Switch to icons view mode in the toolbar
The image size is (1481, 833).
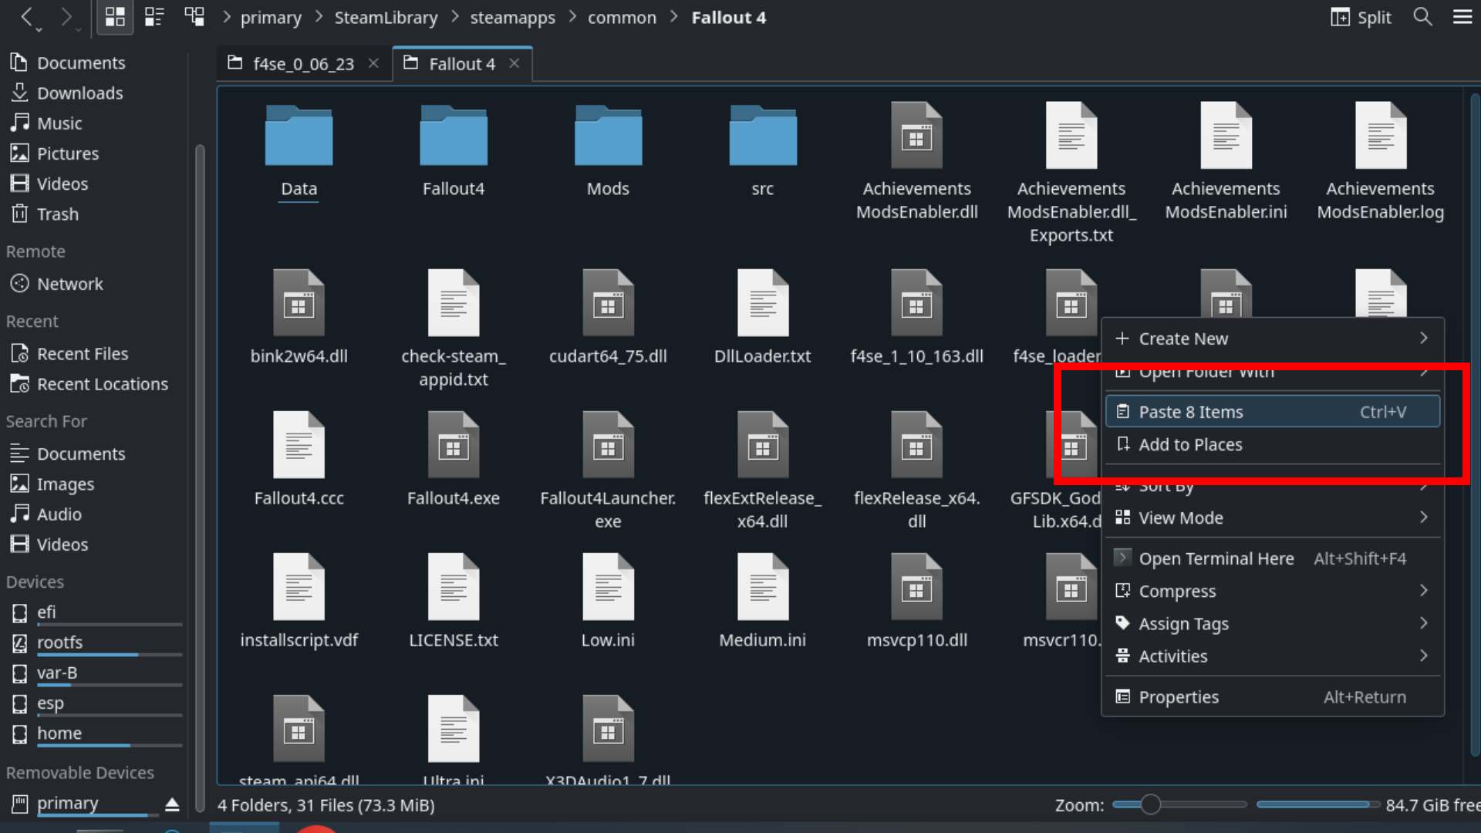click(114, 17)
